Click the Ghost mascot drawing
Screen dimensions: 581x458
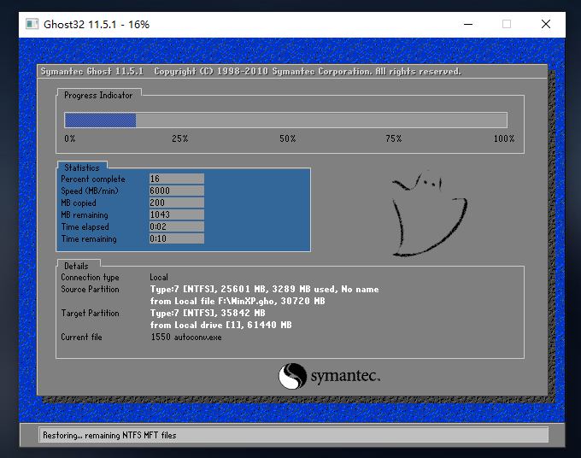427,214
